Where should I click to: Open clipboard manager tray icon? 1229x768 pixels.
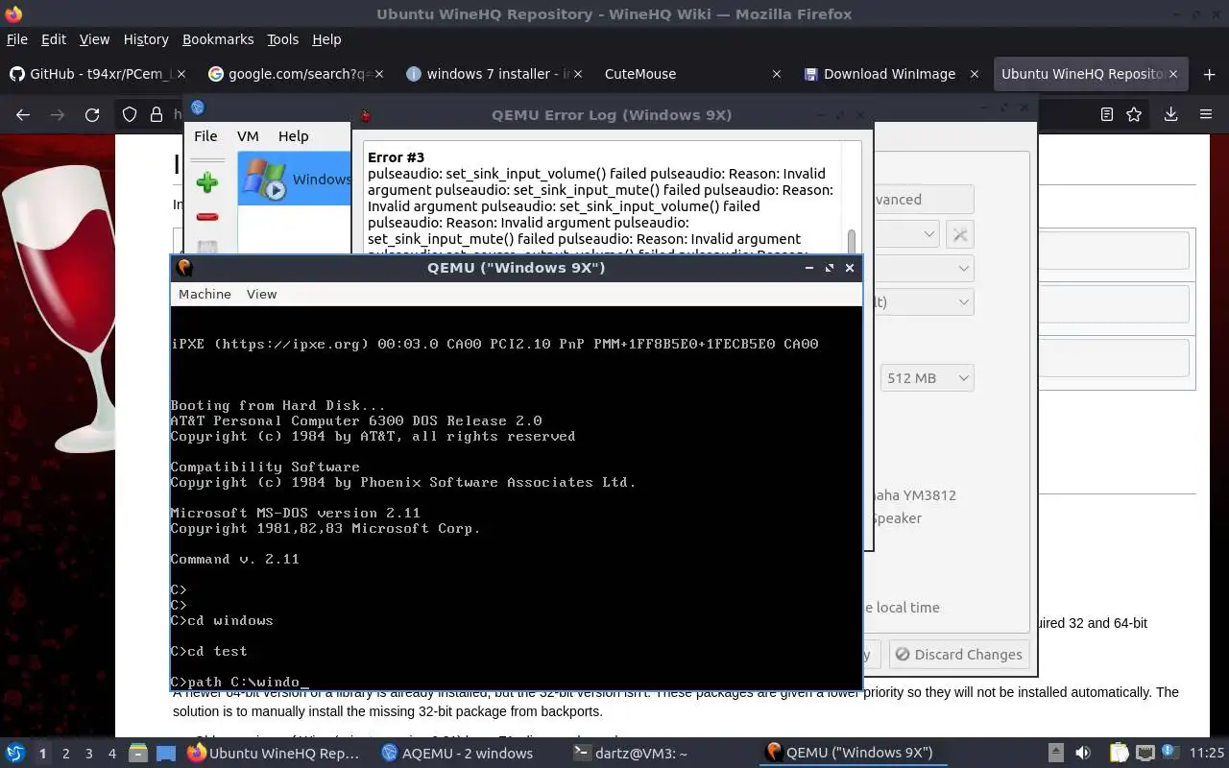click(x=1119, y=754)
